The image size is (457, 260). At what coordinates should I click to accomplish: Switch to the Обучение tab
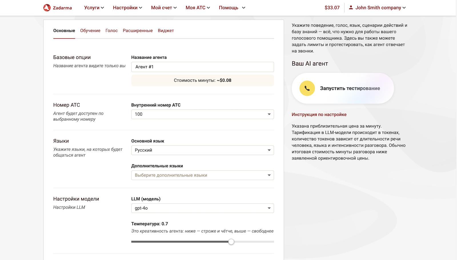pyautogui.click(x=90, y=30)
